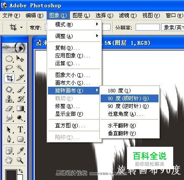Open the 象素/英寸 resolution unit dropdown
184x180 pixels.
[x=172, y=27]
